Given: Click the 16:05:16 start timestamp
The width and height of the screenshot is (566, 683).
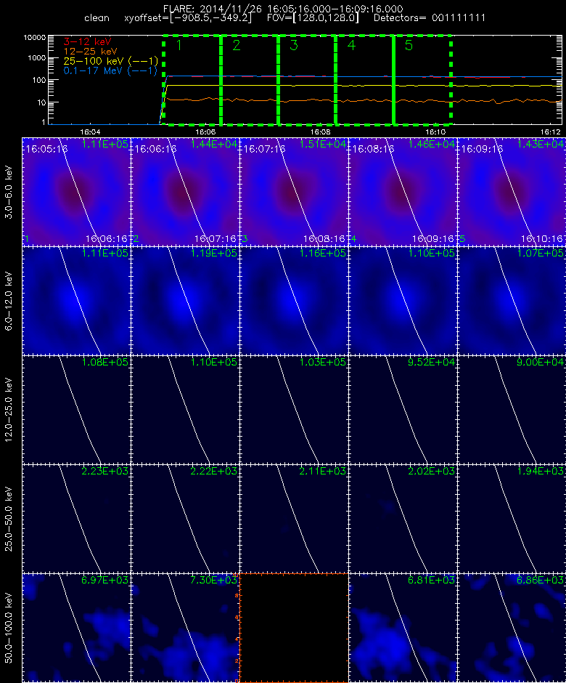Looking at the screenshot, I should [x=46, y=149].
